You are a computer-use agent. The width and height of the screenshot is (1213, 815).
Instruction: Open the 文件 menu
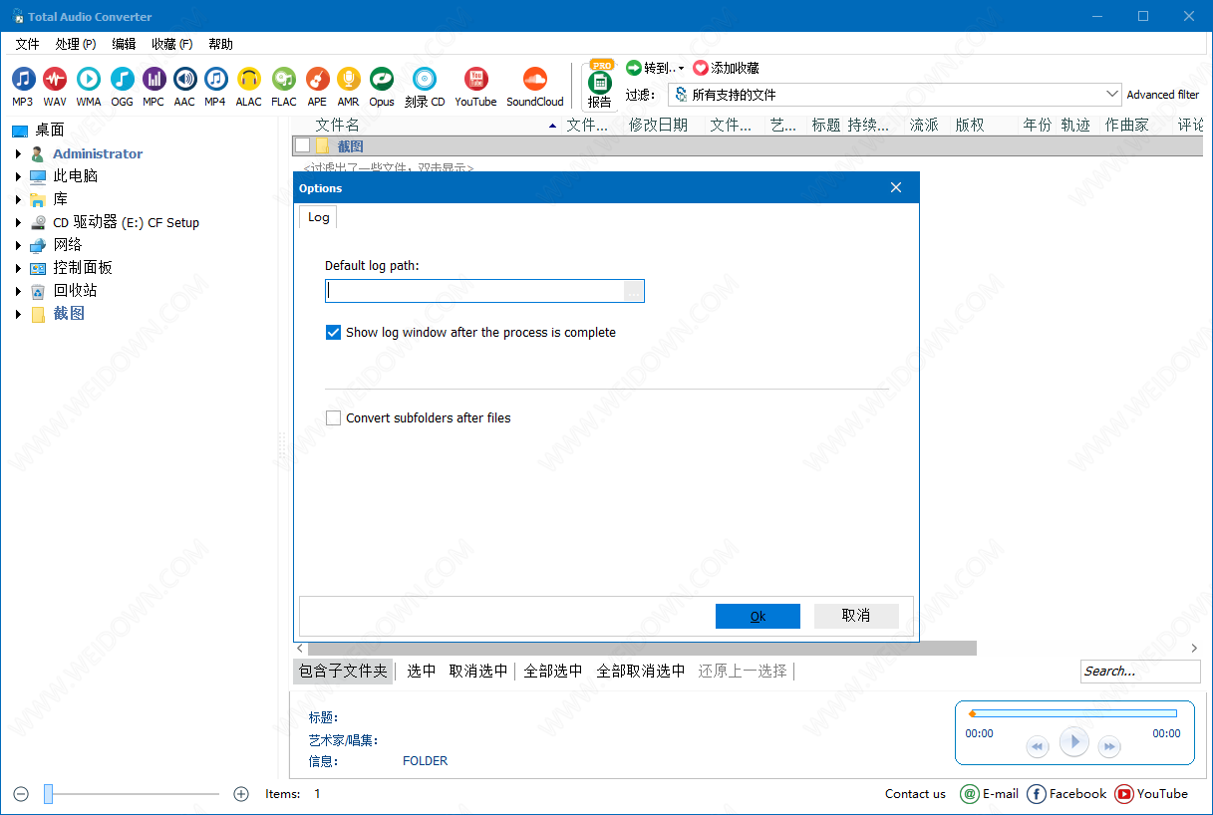click(x=27, y=44)
